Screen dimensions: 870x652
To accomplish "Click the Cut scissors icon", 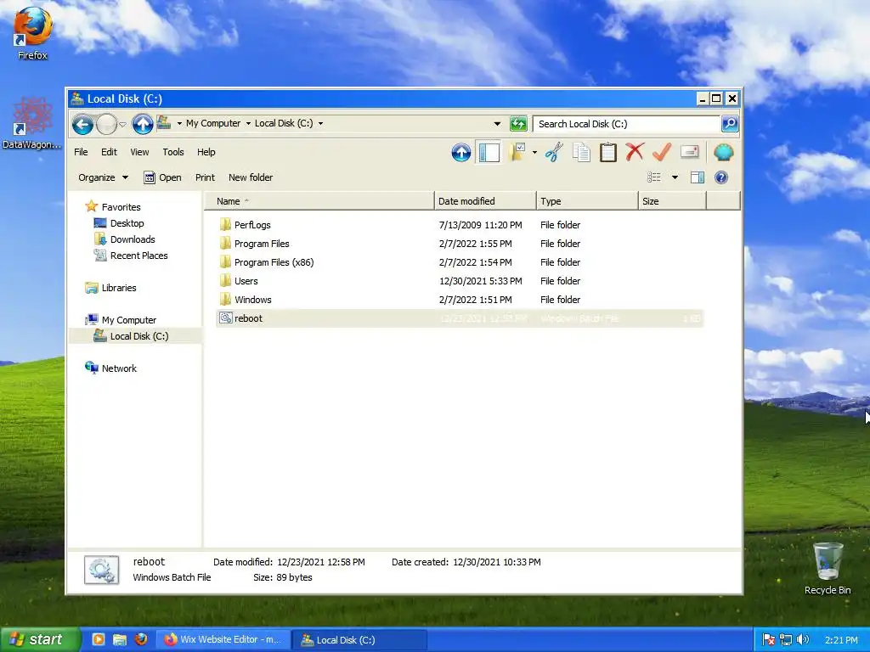I will pyautogui.click(x=554, y=152).
